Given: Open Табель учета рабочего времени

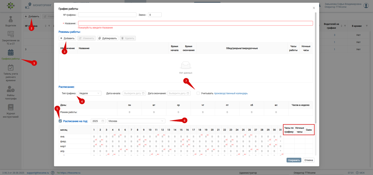Looking at the screenshot, I should click(x=11, y=73).
